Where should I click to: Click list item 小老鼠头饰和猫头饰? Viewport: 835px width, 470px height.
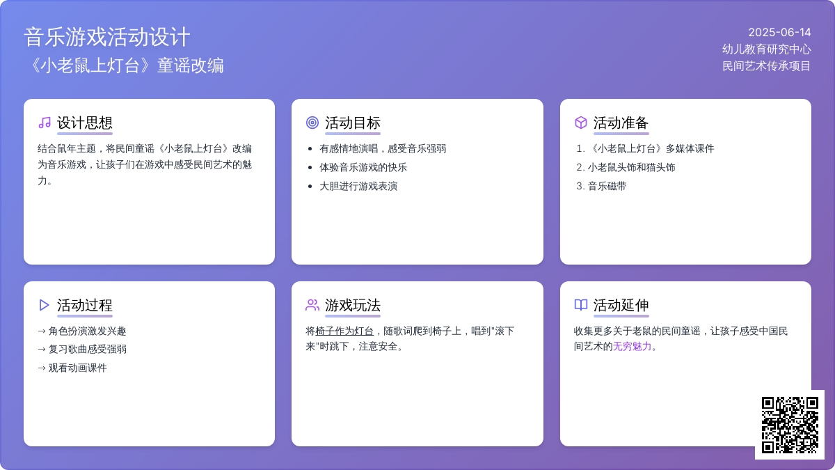pos(631,167)
